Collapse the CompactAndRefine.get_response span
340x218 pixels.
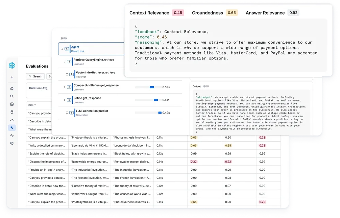coord(65,87)
